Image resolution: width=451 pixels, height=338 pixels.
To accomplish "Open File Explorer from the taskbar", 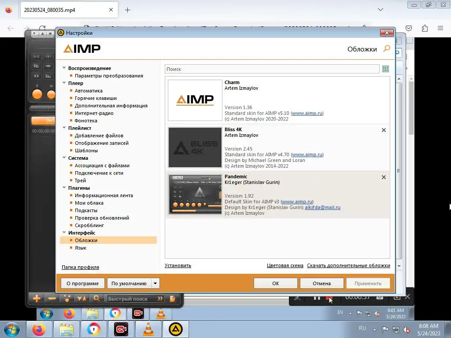I will click(67, 329).
